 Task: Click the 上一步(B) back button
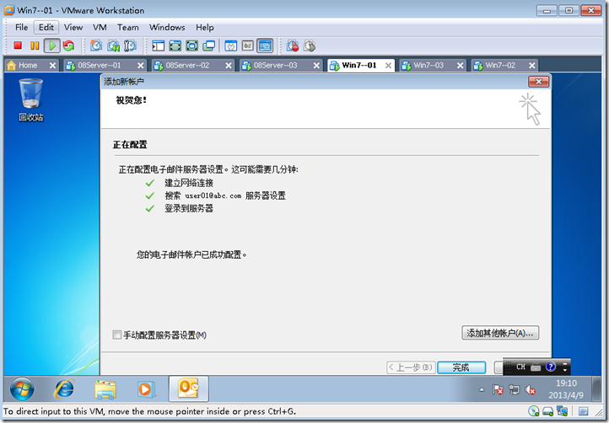point(411,367)
